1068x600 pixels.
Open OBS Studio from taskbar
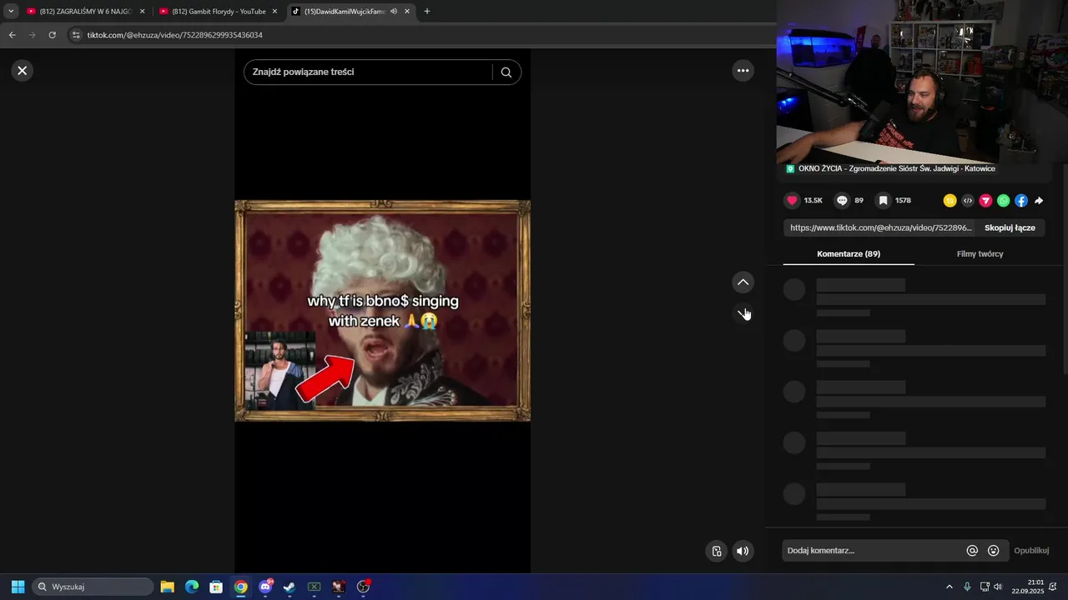(363, 587)
